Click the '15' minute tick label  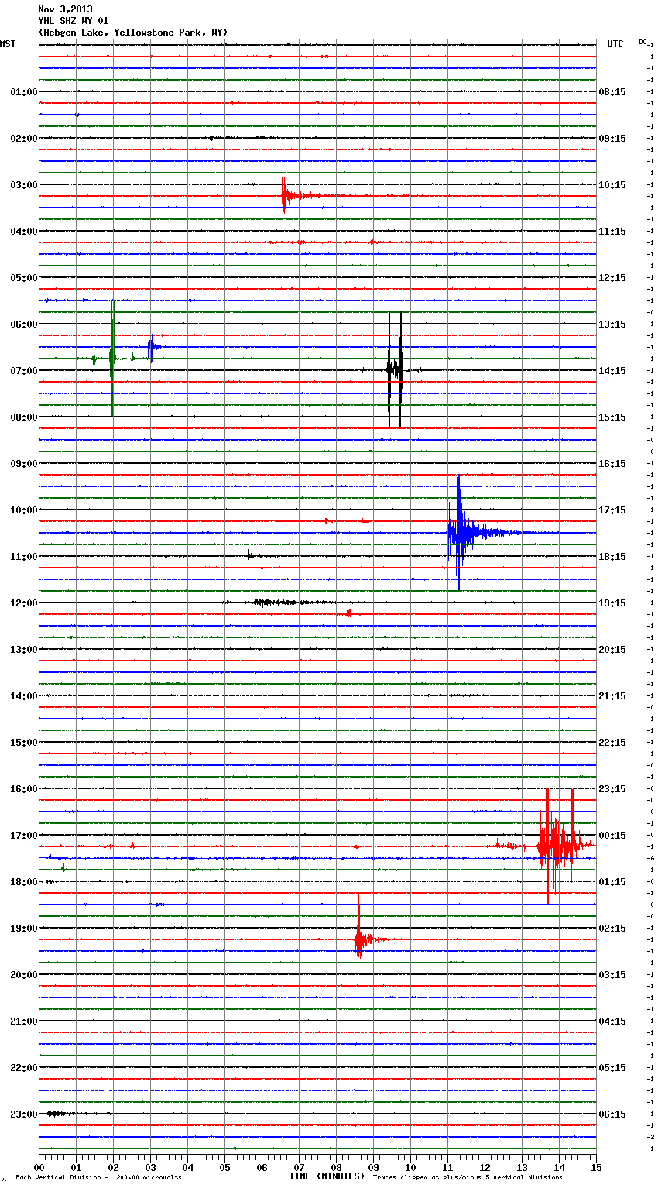point(596,1167)
